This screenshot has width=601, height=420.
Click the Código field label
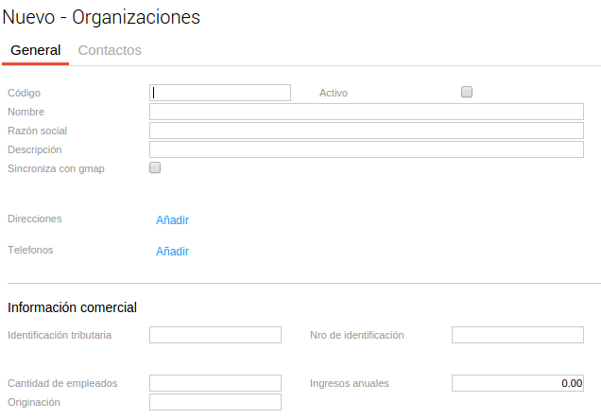[25, 93]
